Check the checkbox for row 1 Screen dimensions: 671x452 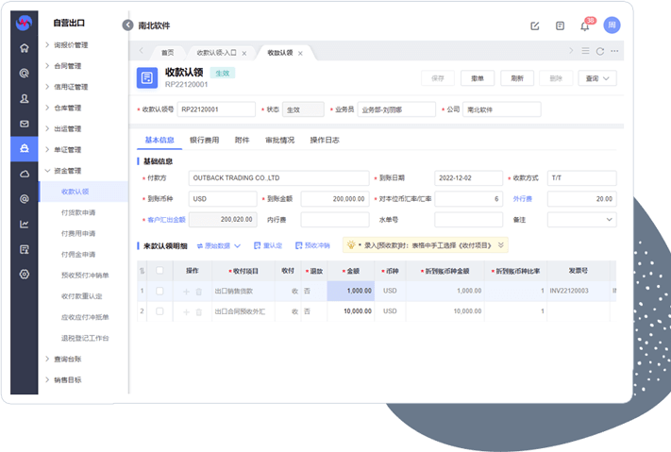(x=159, y=292)
